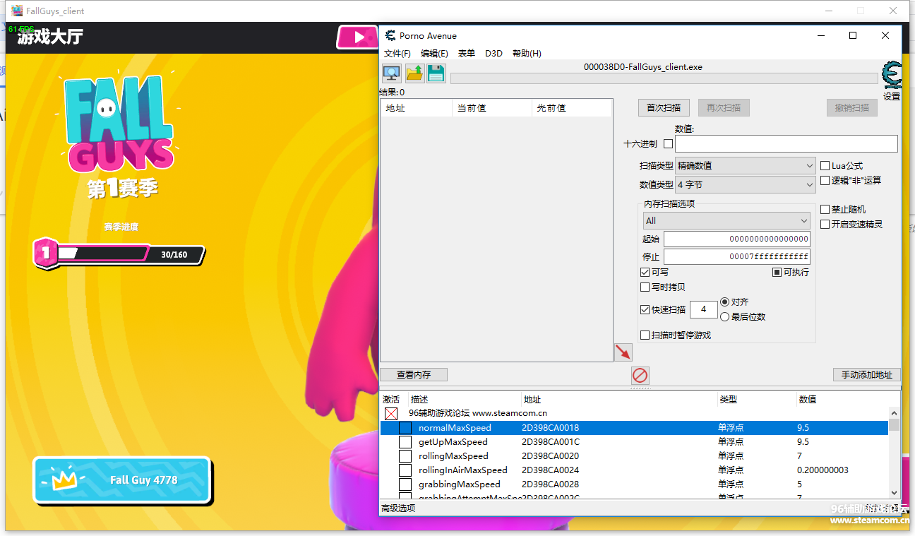Image resolution: width=915 pixels, height=536 pixels.
Task: Open the 扫描类型 dropdown
Action: click(x=745, y=165)
